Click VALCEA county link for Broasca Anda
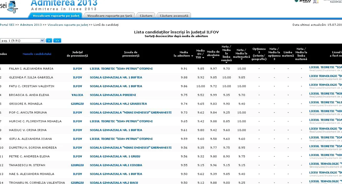The width and height of the screenshot is (342, 184). coord(77,95)
